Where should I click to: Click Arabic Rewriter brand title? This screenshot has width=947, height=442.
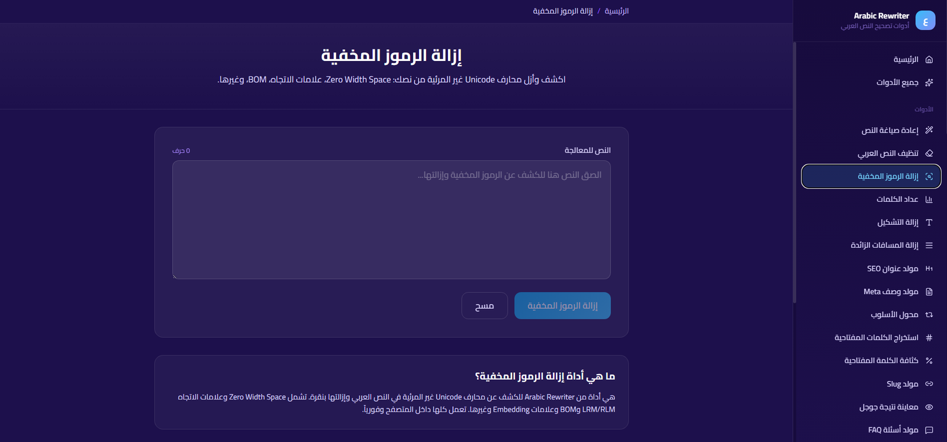881,16
